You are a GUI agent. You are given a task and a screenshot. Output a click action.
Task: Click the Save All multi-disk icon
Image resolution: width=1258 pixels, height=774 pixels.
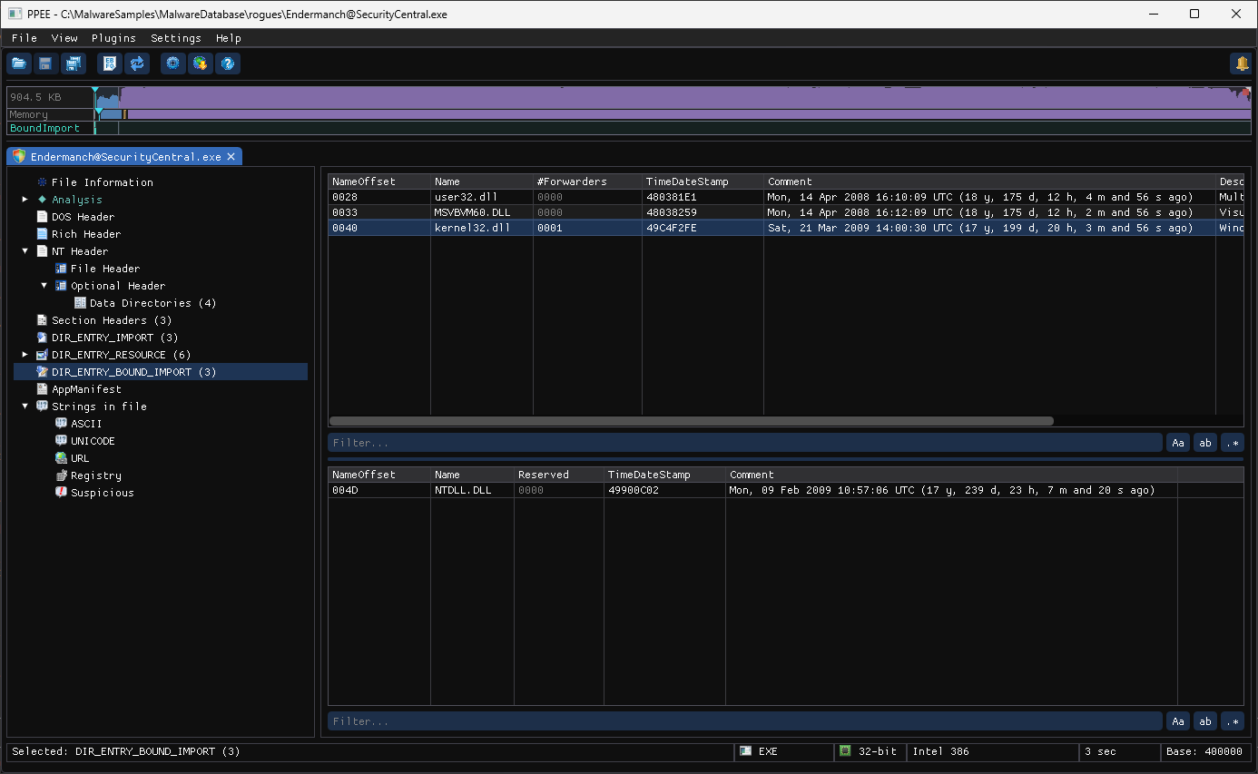[x=73, y=64]
